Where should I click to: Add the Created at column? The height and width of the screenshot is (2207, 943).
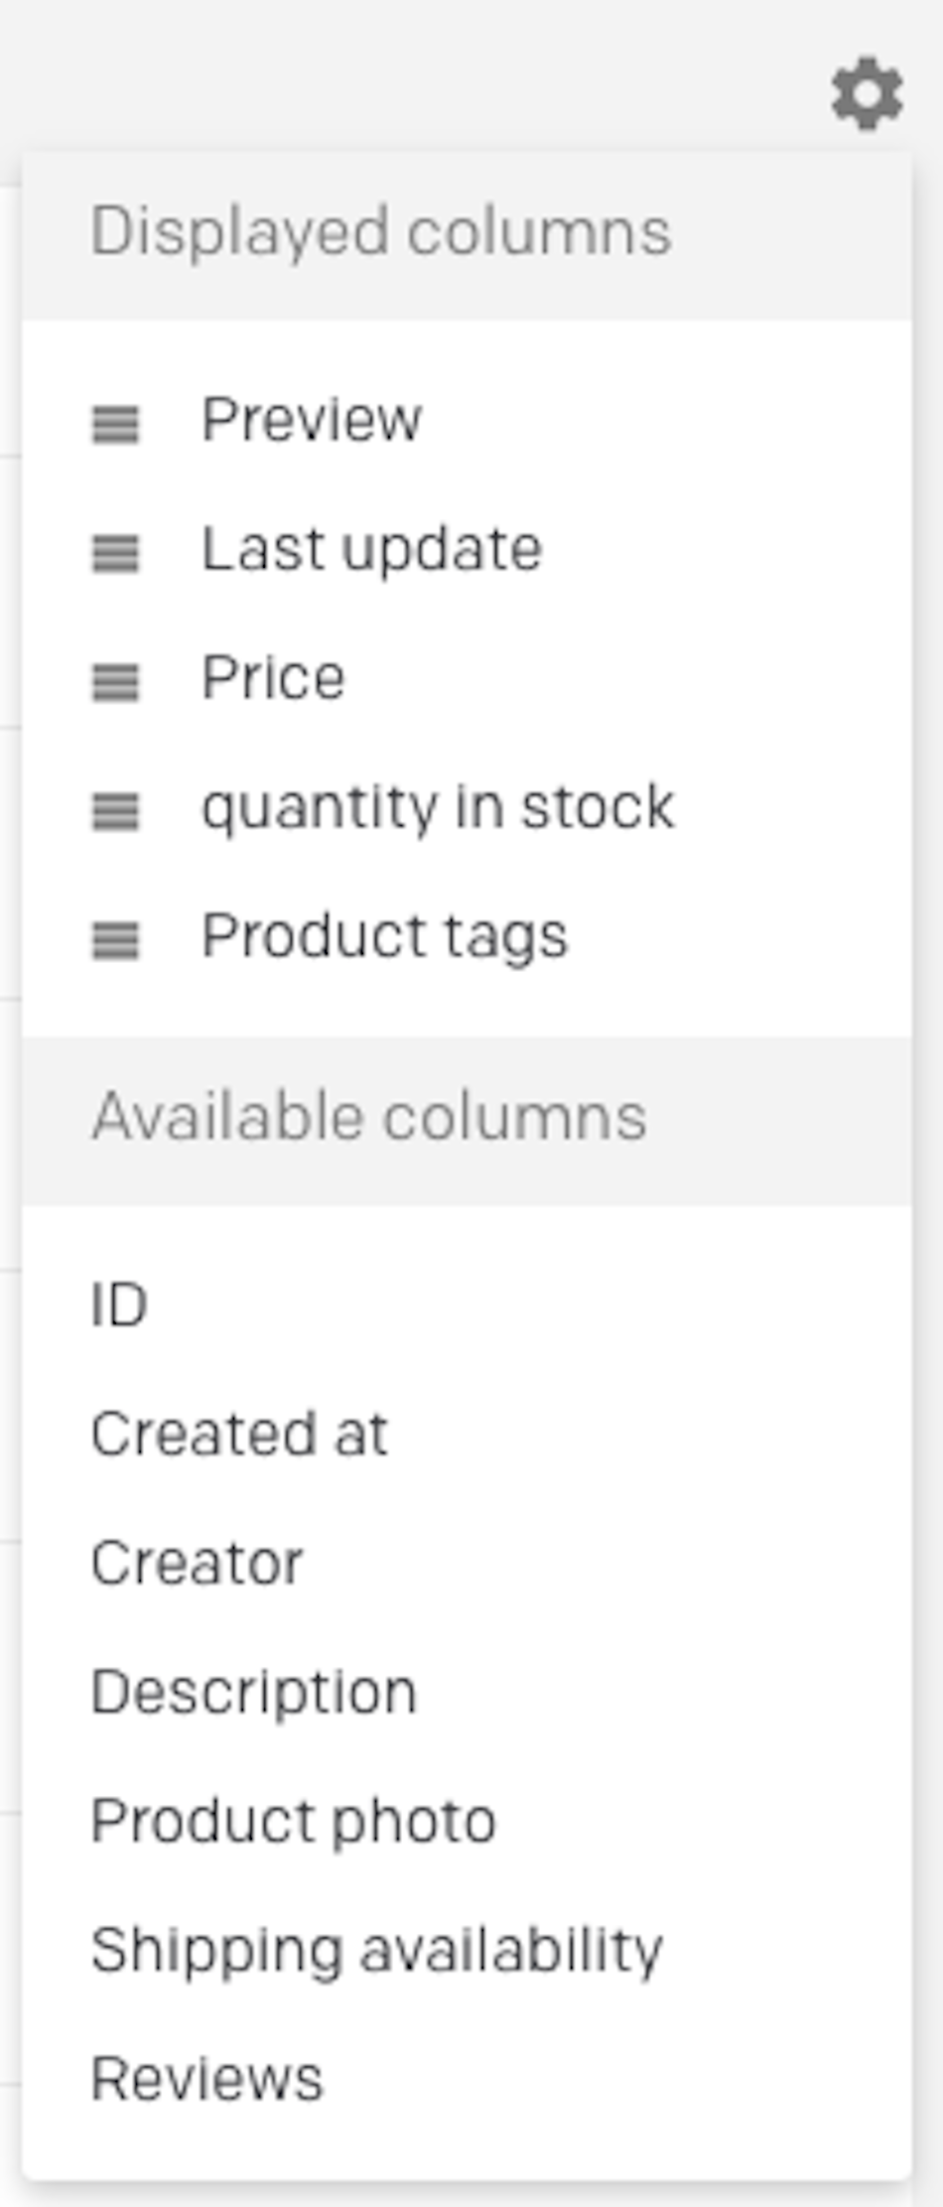(x=239, y=1430)
